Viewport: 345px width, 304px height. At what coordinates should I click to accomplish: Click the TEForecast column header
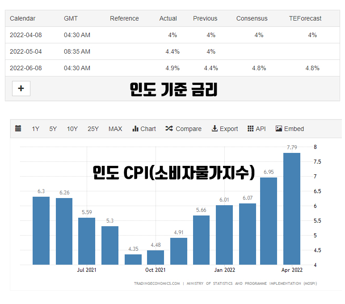point(305,18)
